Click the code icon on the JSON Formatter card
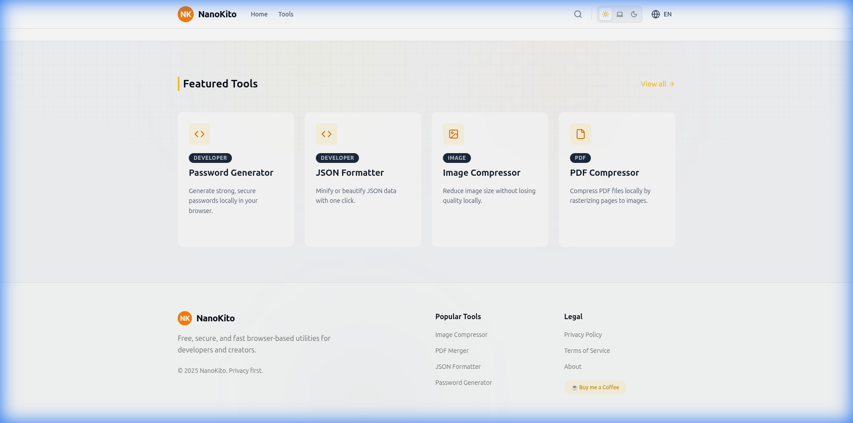The image size is (853, 423). pos(327,134)
